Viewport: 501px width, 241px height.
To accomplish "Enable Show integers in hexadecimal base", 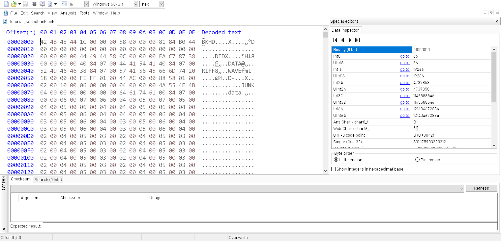I will tap(367, 169).
